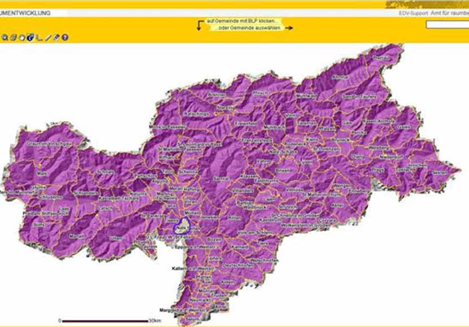Viewport: 469px width, 327px height.
Task: Click the Ratschings municipality label
Action: coord(197,114)
